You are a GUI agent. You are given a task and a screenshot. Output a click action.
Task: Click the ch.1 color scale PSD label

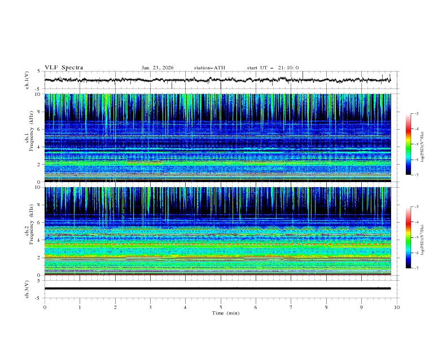click(x=423, y=147)
